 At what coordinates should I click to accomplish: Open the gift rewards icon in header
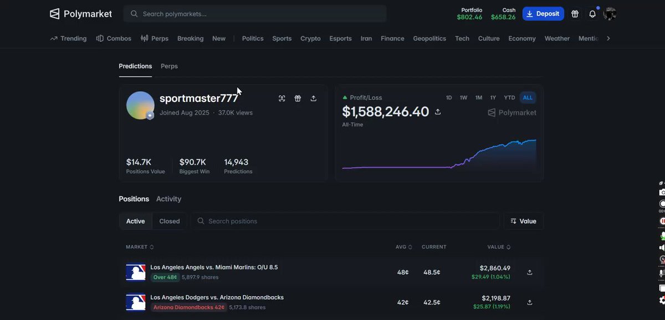(575, 14)
